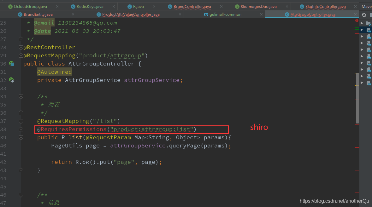This screenshot has height=207, width=372.
Task: Click the class file icon on RedisKeys.java tab
Action: pyautogui.click(x=73, y=7)
